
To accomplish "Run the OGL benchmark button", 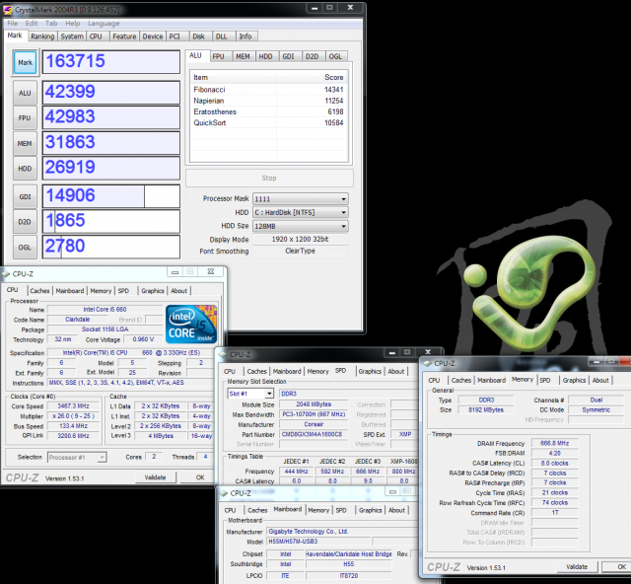I will [25, 247].
